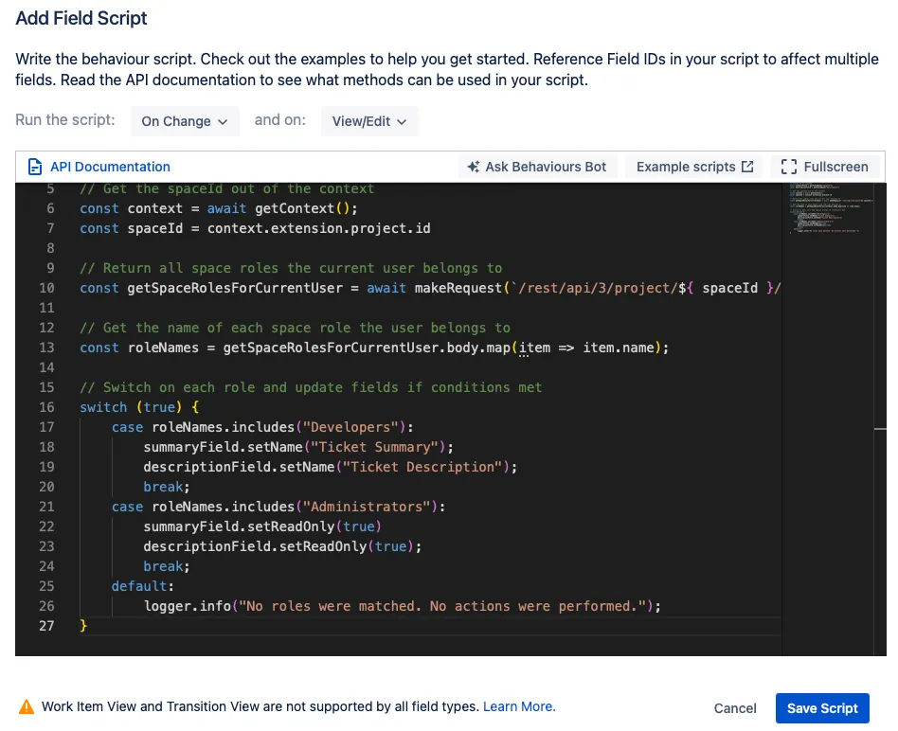The height and width of the screenshot is (731, 898).
Task: Click the API Documentation page icon
Action: point(35,167)
